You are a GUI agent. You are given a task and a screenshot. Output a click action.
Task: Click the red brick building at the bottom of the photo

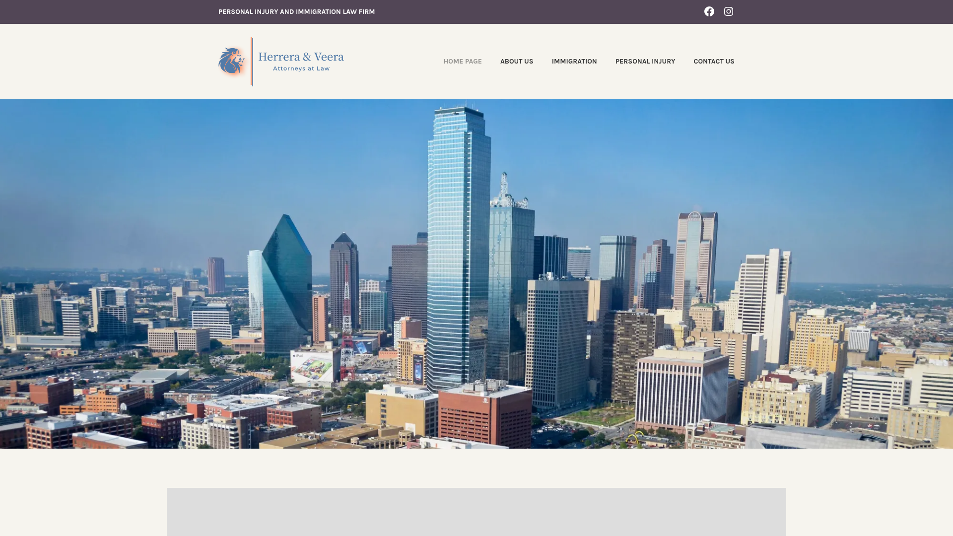(484, 417)
